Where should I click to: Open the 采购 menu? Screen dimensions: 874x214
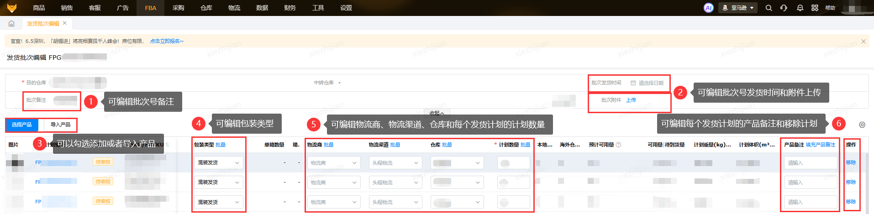tap(178, 8)
